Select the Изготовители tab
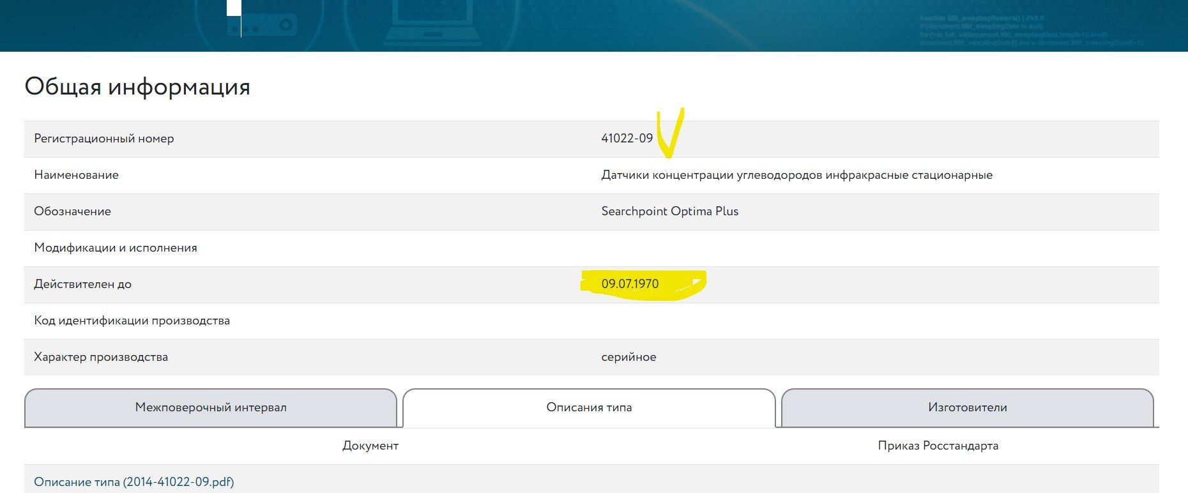 coord(967,407)
